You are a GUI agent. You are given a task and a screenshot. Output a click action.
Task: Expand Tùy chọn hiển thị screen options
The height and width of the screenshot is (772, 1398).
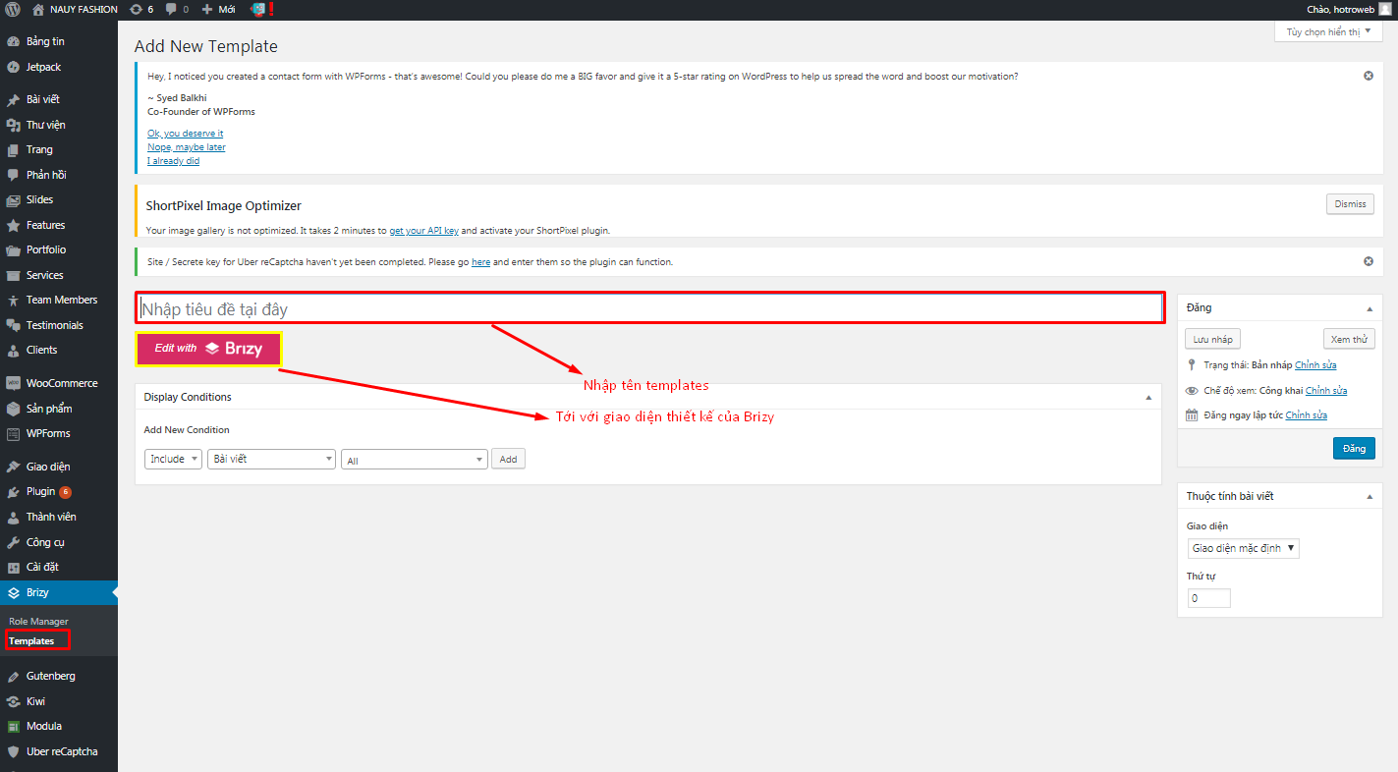point(1328,31)
